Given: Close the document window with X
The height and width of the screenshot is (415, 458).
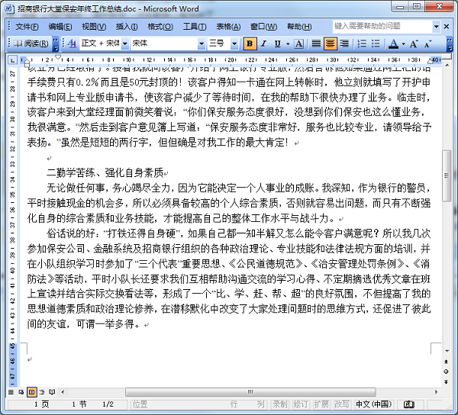Looking at the screenshot, I should pyautogui.click(x=447, y=27).
